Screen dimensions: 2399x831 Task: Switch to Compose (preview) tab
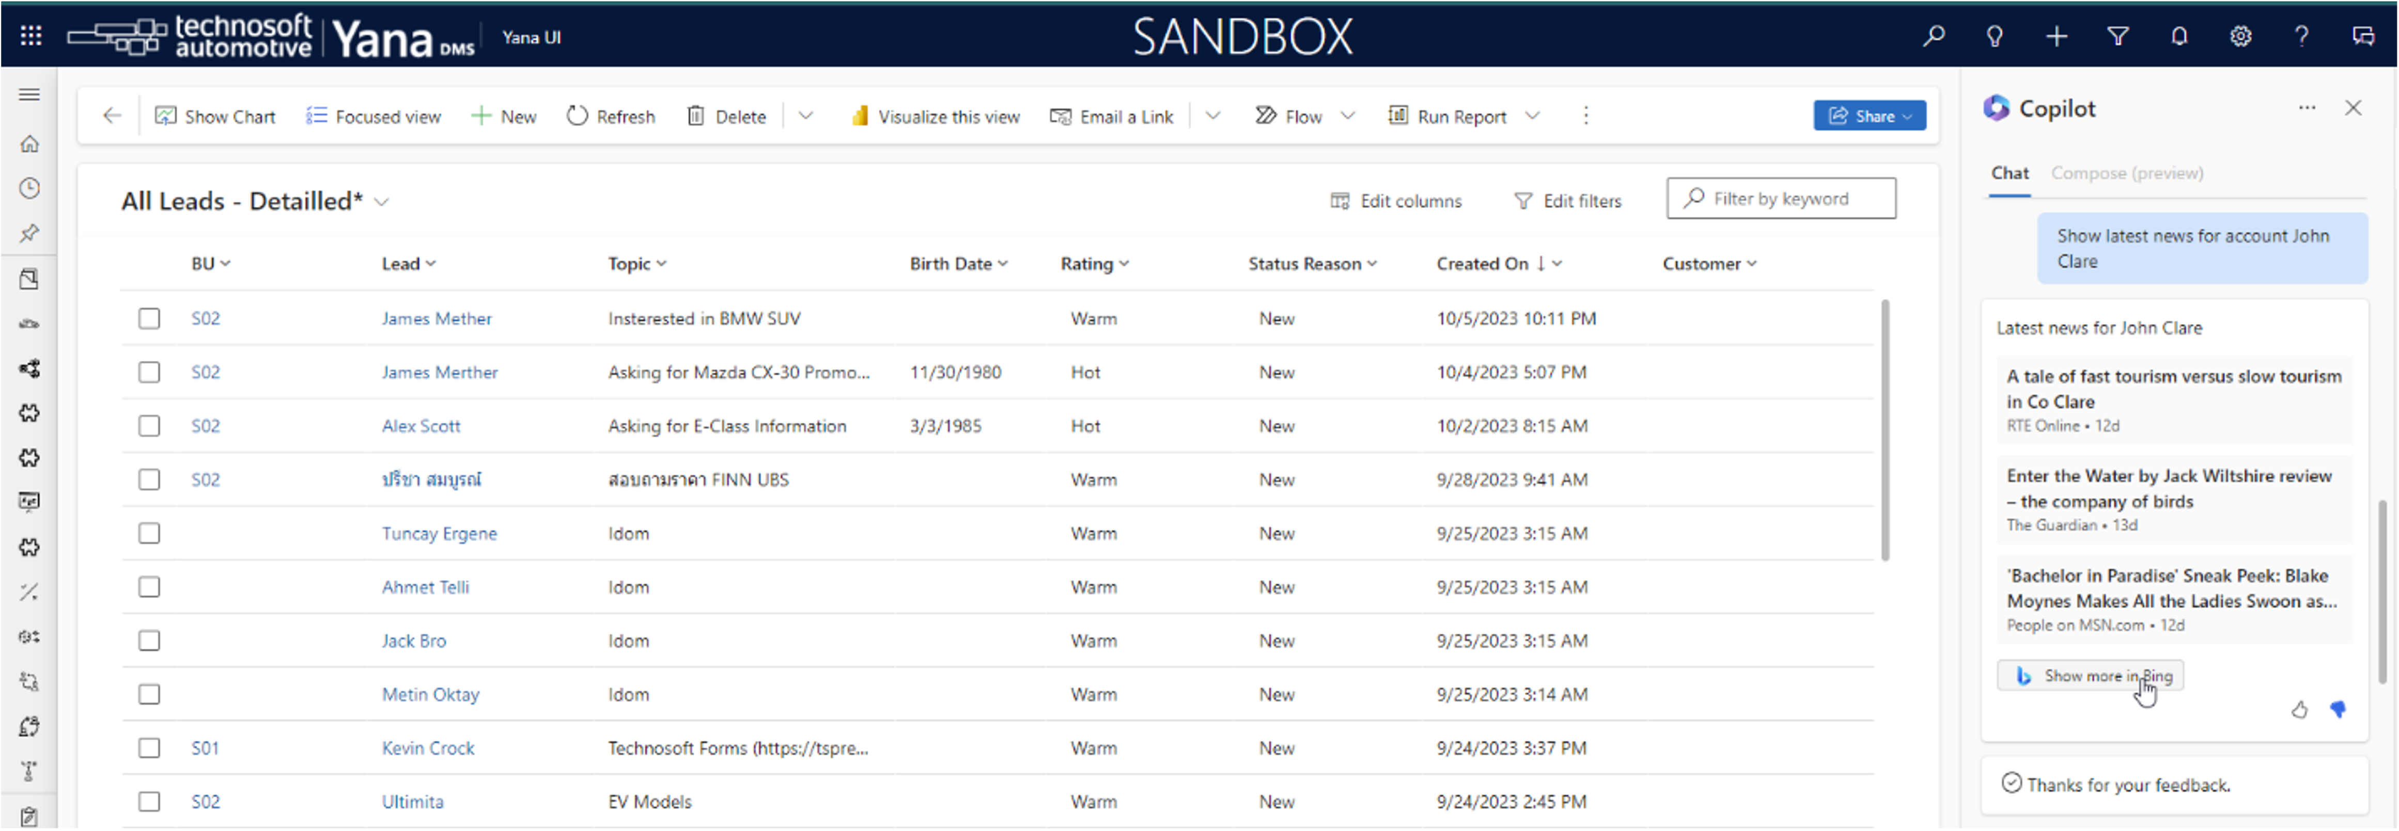pos(2127,173)
